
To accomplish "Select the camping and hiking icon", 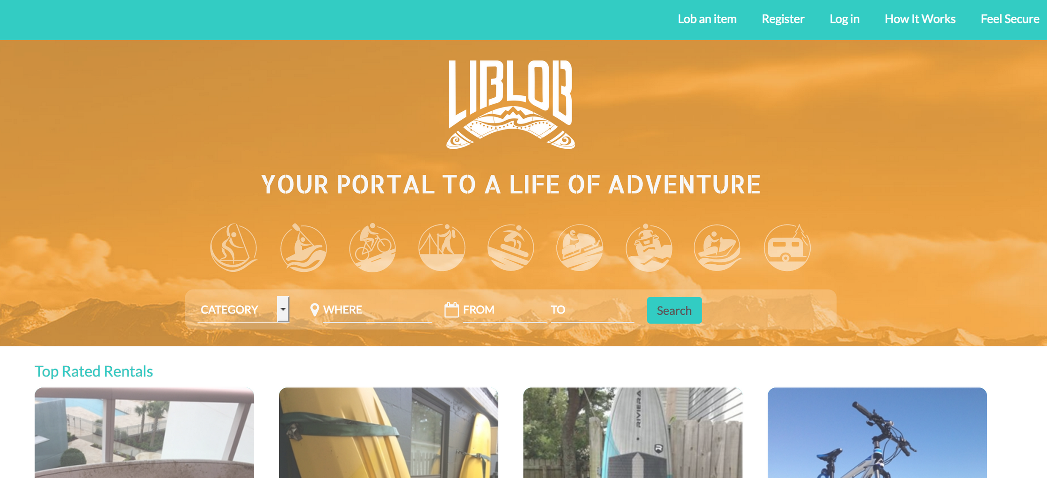I will 442,248.
